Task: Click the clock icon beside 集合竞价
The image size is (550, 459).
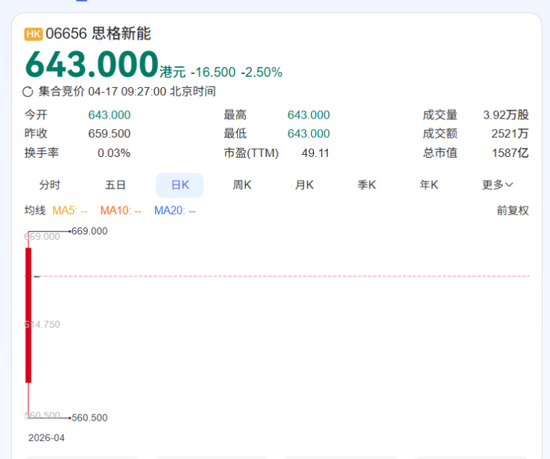Action: [x=28, y=91]
